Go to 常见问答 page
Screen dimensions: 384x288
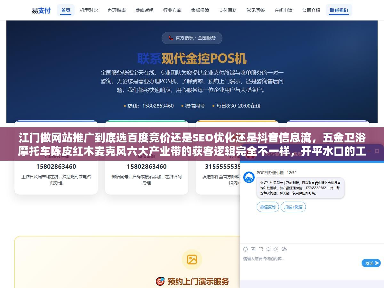click(x=256, y=10)
